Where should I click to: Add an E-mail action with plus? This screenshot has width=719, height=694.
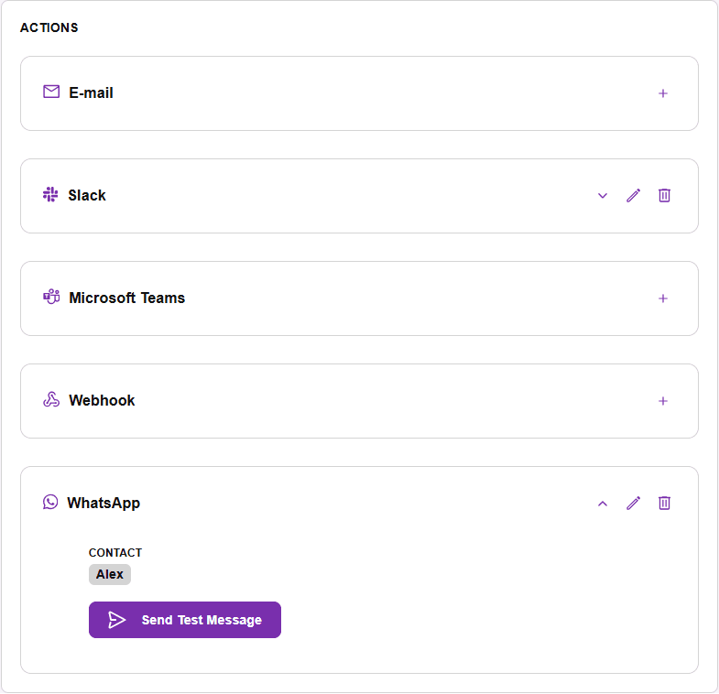pyautogui.click(x=662, y=93)
